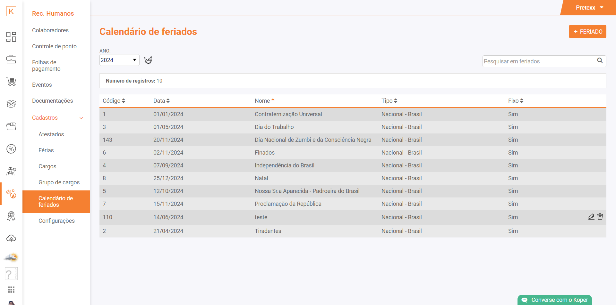Click the search magnifier icon
Image resolution: width=616 pixels, height=305 pixels.
tap(600, 60)
